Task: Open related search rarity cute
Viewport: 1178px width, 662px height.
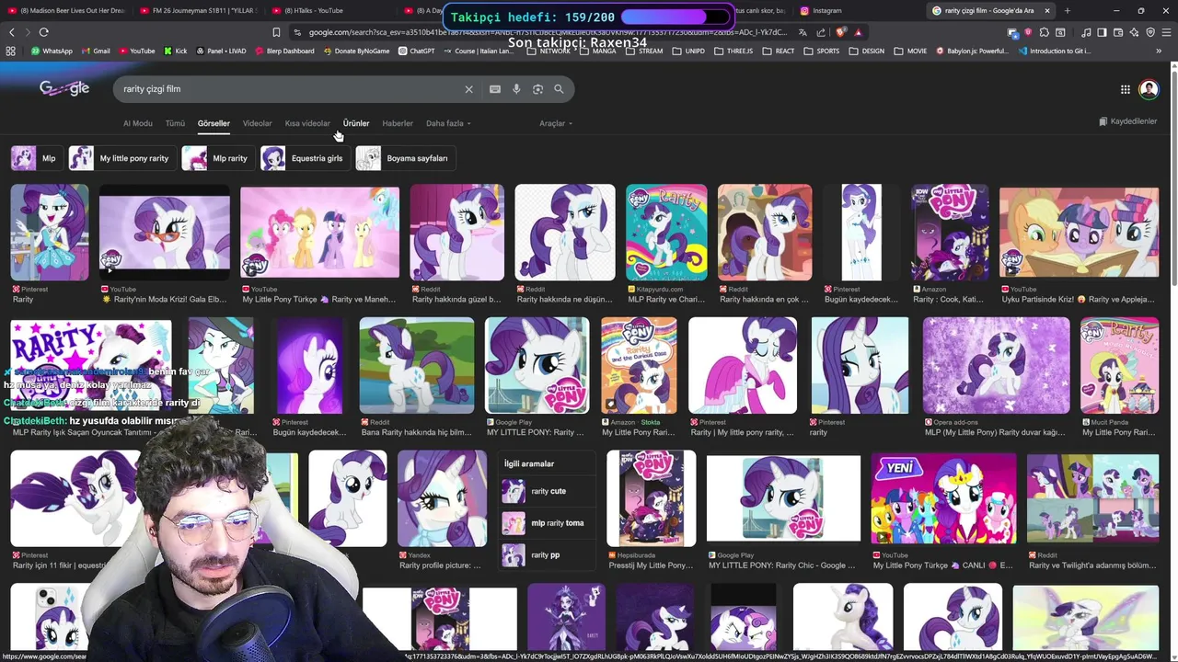Action: click(x=548, y=491)
